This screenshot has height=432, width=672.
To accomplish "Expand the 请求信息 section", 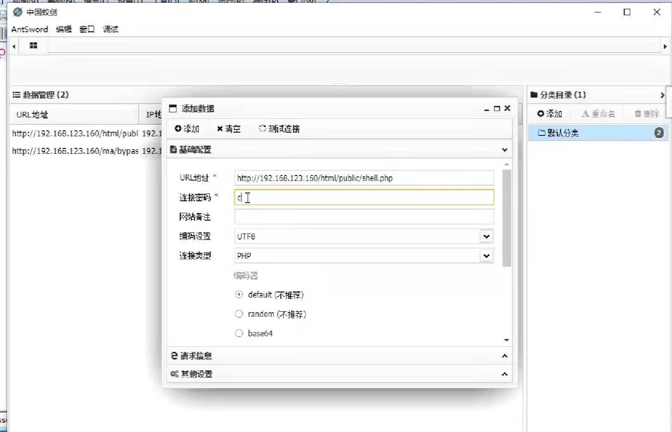I will (x=504, y=356).
